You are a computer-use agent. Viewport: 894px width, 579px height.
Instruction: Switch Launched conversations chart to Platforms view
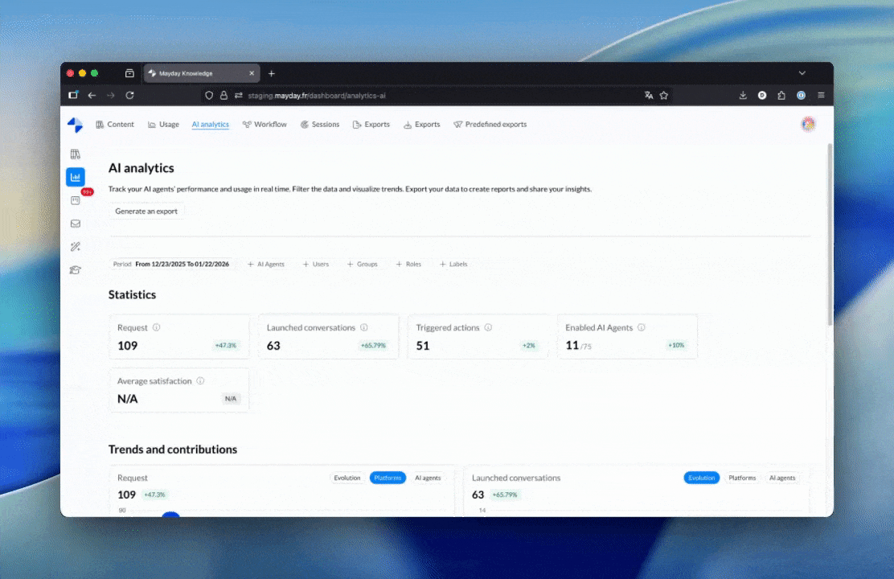click(742, 477)
